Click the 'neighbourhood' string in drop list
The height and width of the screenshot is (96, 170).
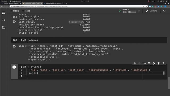pos(99,70)
